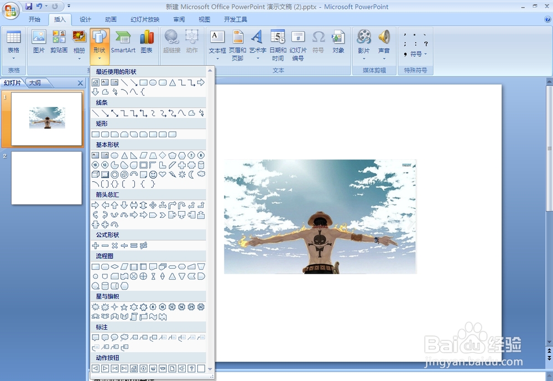Choose the heart basic shape
Screen dimensions: 553x381
click(162, 175)
